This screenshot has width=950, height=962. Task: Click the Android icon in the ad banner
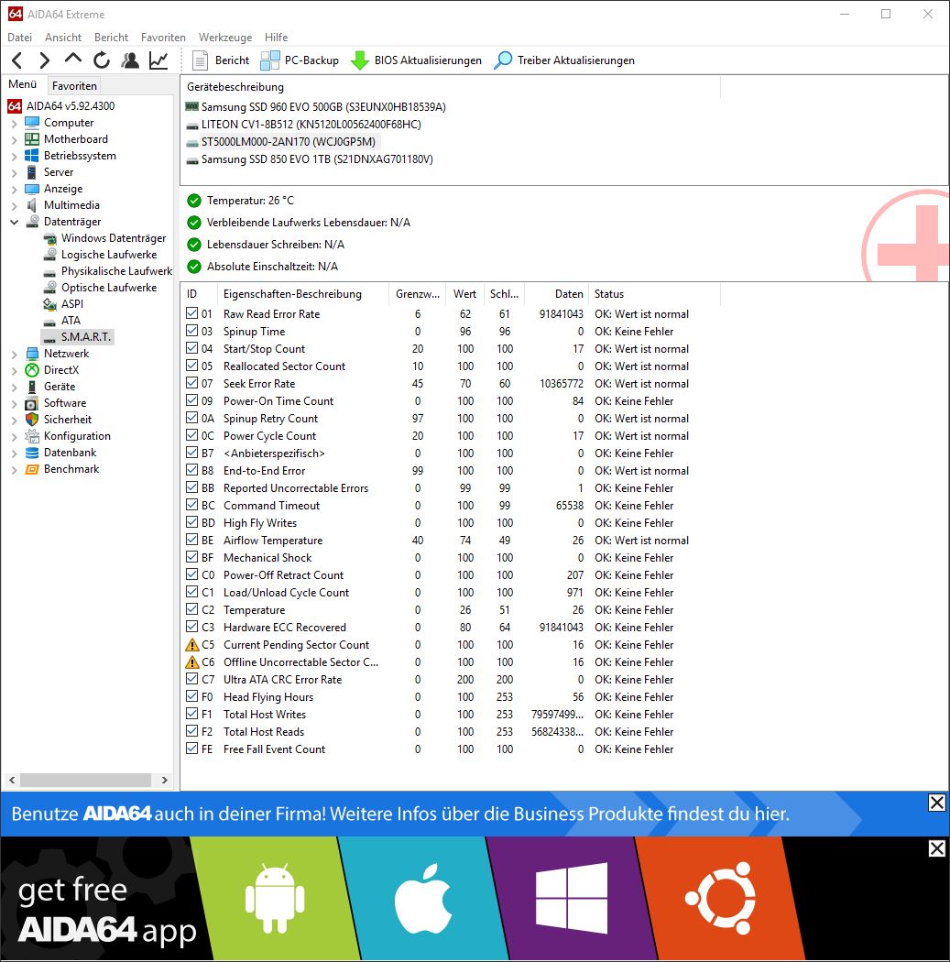(275, 899)
